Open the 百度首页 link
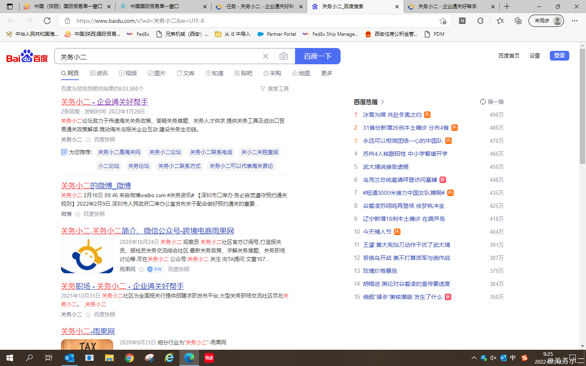586x366 pixels. 509,56
